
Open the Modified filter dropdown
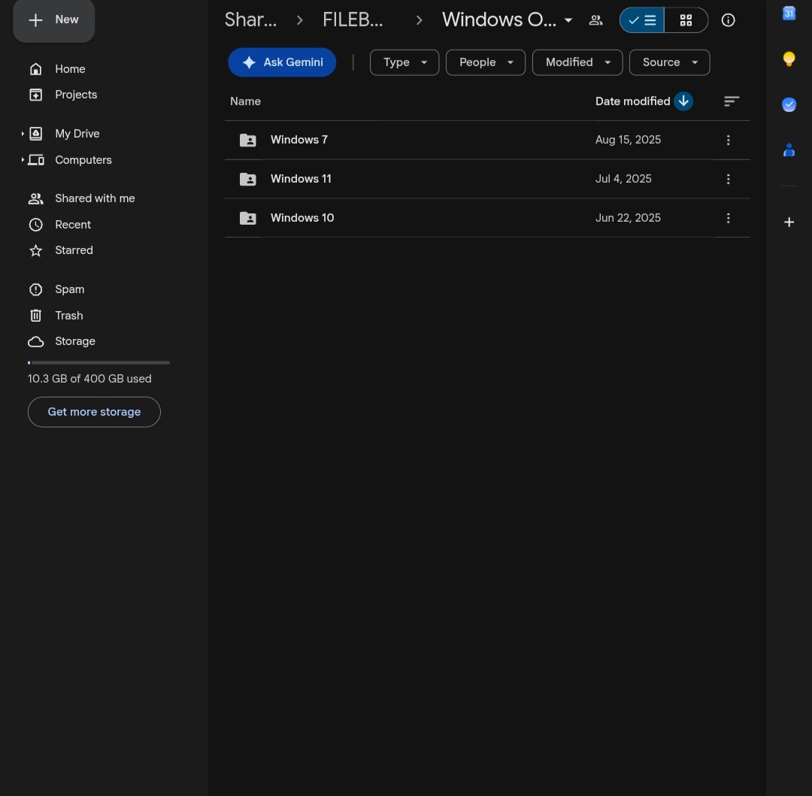point(577,62)
